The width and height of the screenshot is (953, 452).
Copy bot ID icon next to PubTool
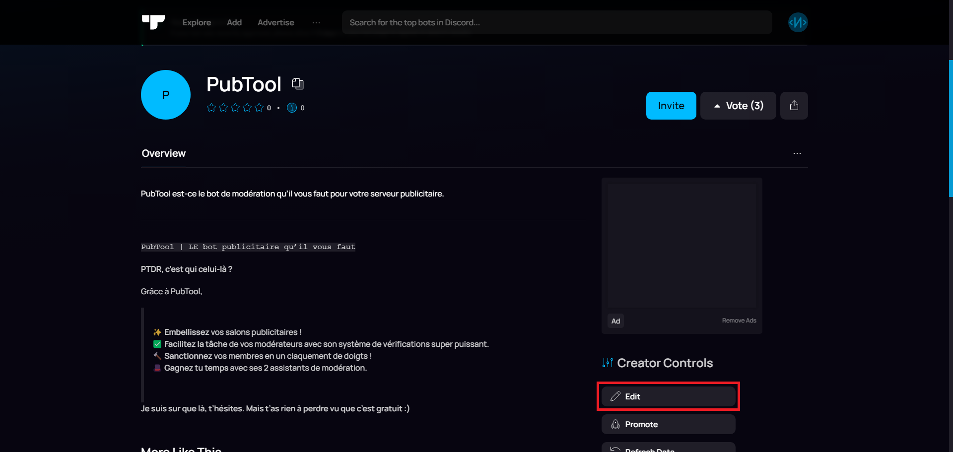(297, 84)
